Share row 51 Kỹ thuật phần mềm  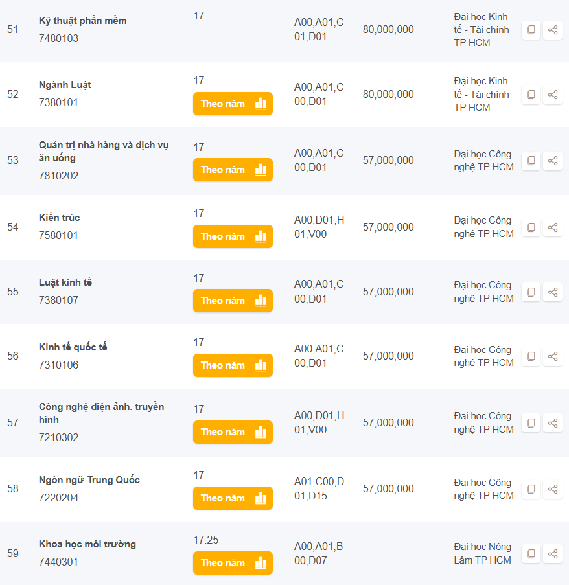(553, 30)
